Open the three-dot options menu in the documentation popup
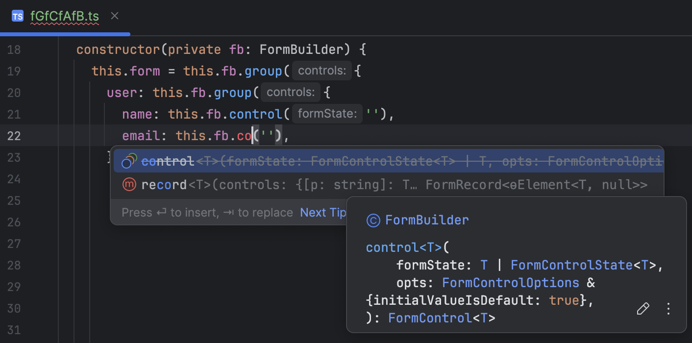The height and width of the screenshot is (343, 692). pos(668,308)
